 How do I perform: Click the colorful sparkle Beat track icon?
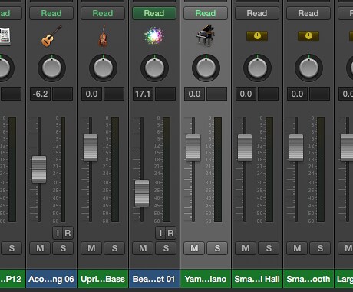154,35
